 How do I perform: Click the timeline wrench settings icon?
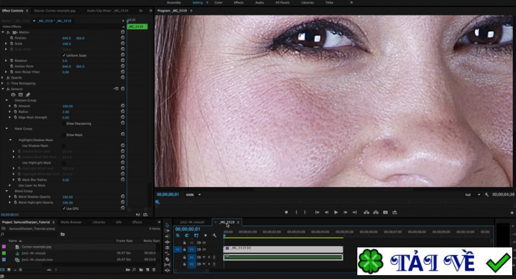click(x=214, y=235)
